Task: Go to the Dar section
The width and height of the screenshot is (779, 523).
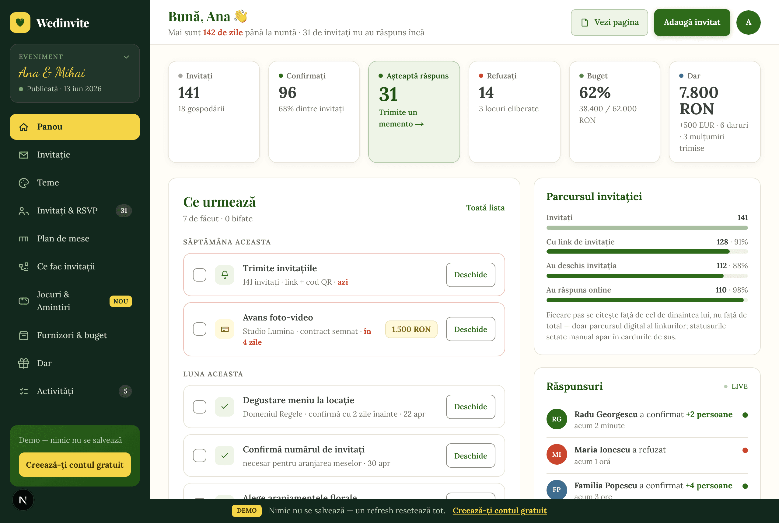Action: coord(75,363)
